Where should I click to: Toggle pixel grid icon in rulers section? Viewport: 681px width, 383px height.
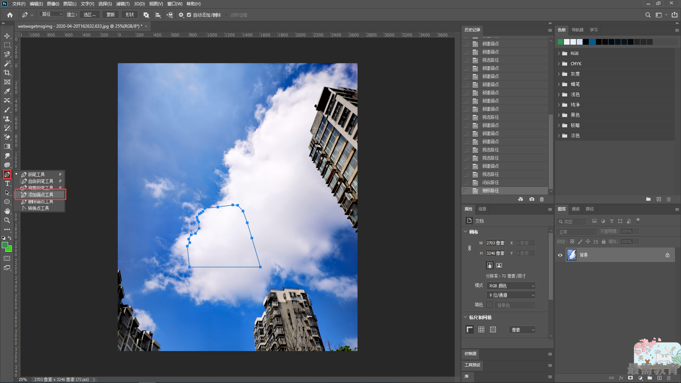481,329
